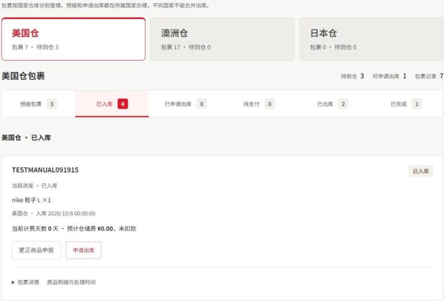
Task: Click the 包裹 0 · 待到仓 0 text
Action: coord(333,47)
